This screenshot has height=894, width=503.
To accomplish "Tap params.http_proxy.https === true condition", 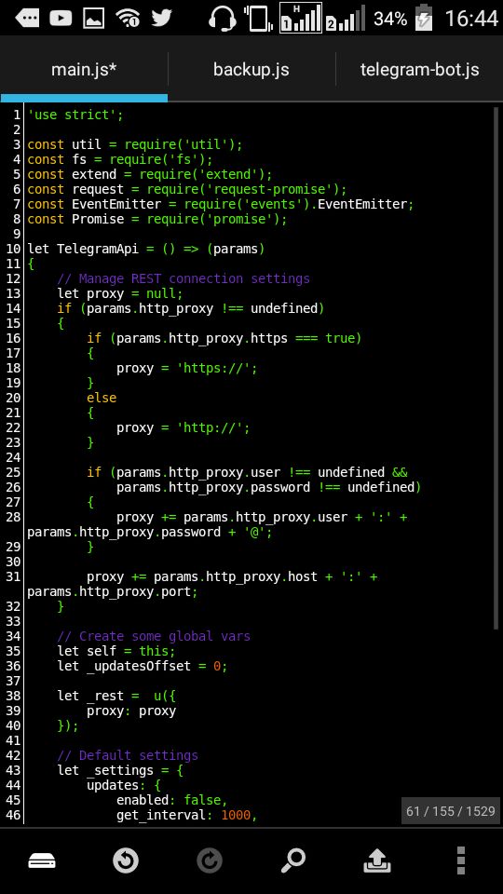I will click(x=236, y=338).
